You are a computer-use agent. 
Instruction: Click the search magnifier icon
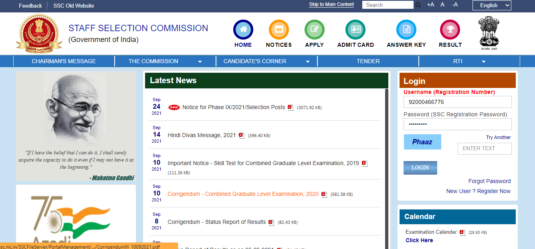click(x=418, y=5)
